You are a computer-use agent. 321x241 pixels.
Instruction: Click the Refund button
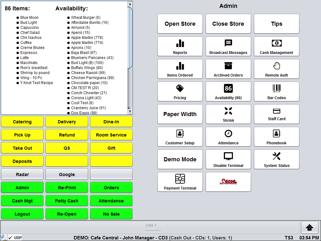tap(67, 135)
